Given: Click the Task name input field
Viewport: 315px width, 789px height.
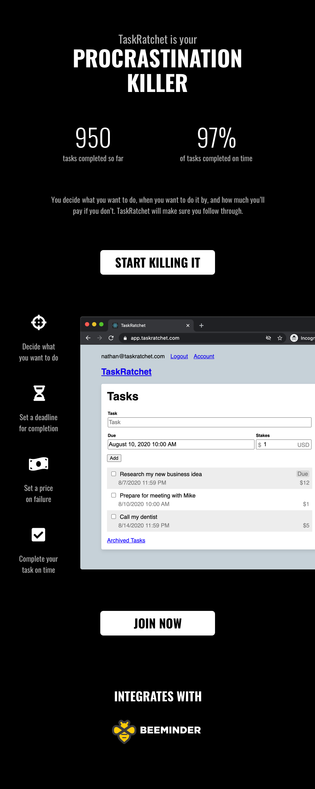Looking at the screenshot, I should [209, 422].
